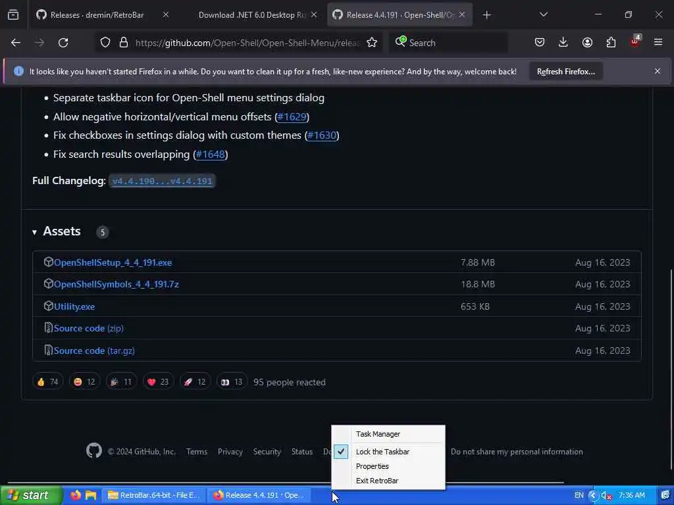Download OpenShellSymbols_4_4_191.7z
The width and height of the screenshot is (674, 505).
(x=116, y=284)
